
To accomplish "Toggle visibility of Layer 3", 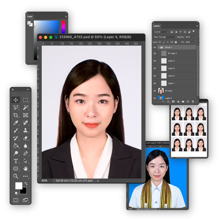I will (155, 68).
